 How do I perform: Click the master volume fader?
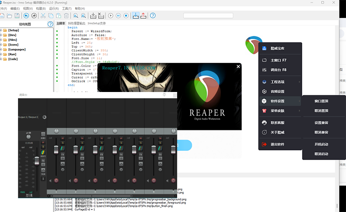tap(37, 161)
